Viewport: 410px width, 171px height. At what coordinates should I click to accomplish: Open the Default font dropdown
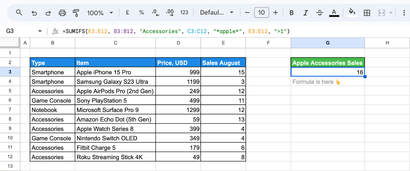(217, 13)
